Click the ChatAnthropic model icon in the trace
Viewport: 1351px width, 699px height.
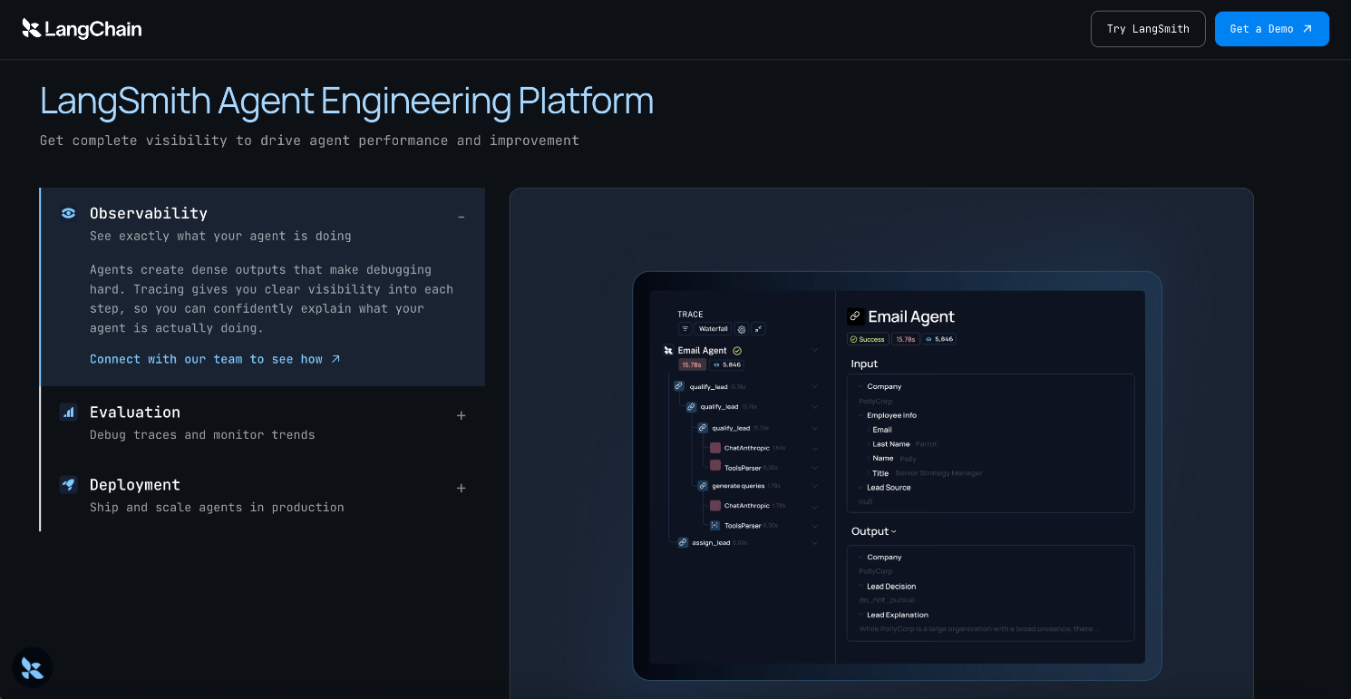715,448
